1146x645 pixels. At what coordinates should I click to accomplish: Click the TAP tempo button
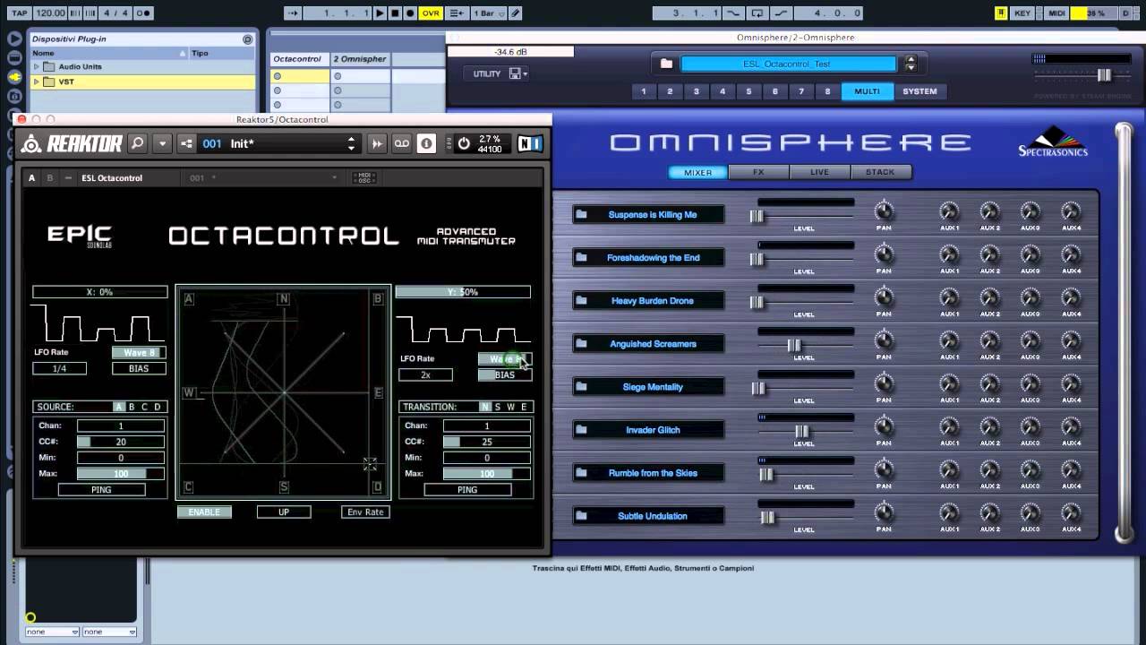19,13
